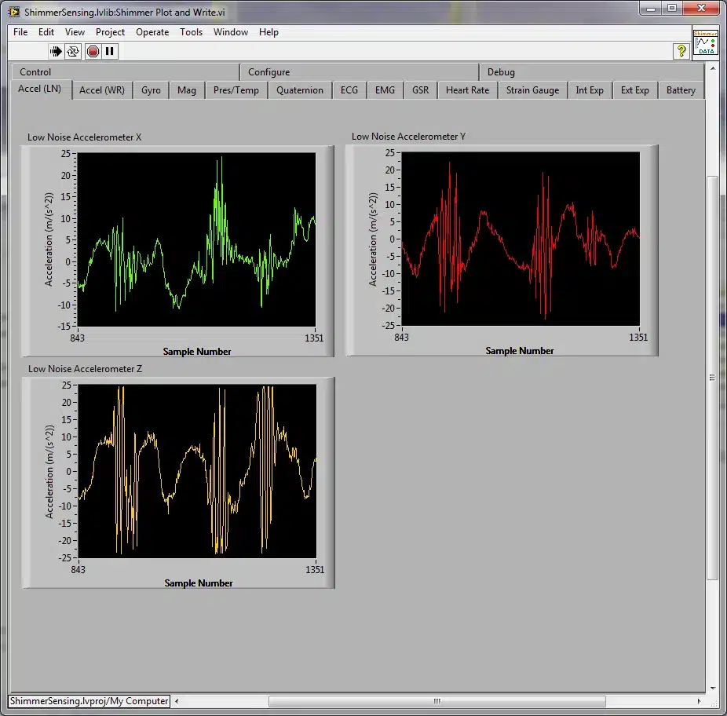The width and height of the screenshot is (727, 716).
Task: Select the ECG tab
Action: pyautogui.click(x=349, y=90)
